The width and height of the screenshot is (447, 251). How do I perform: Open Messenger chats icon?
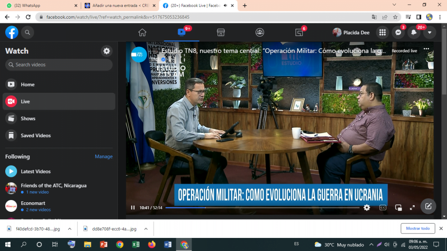[x=398, y=32]
